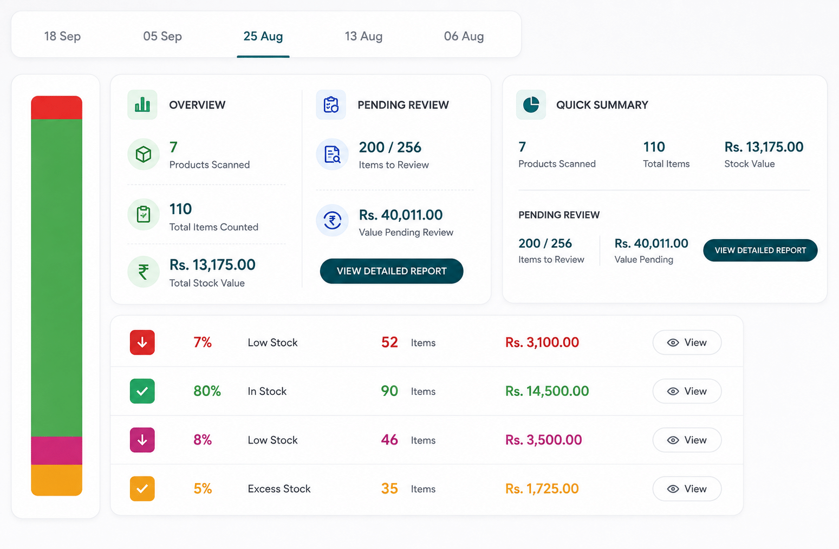
Task: Click the magenta down-arrow icon for 8% Low Stock
Action: 142,440
